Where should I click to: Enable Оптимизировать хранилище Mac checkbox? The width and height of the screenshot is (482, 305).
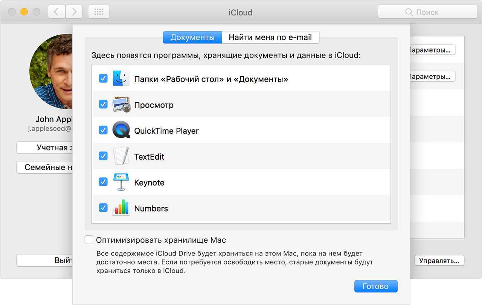click(89, 240)
